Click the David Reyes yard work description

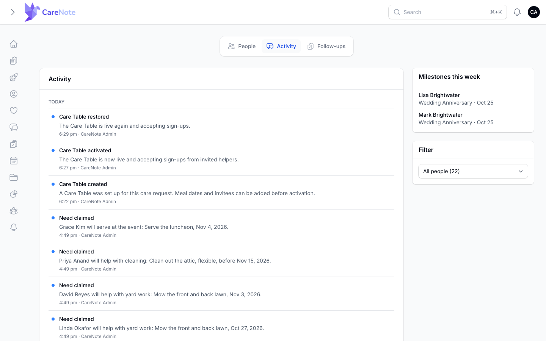click(160, 294)
